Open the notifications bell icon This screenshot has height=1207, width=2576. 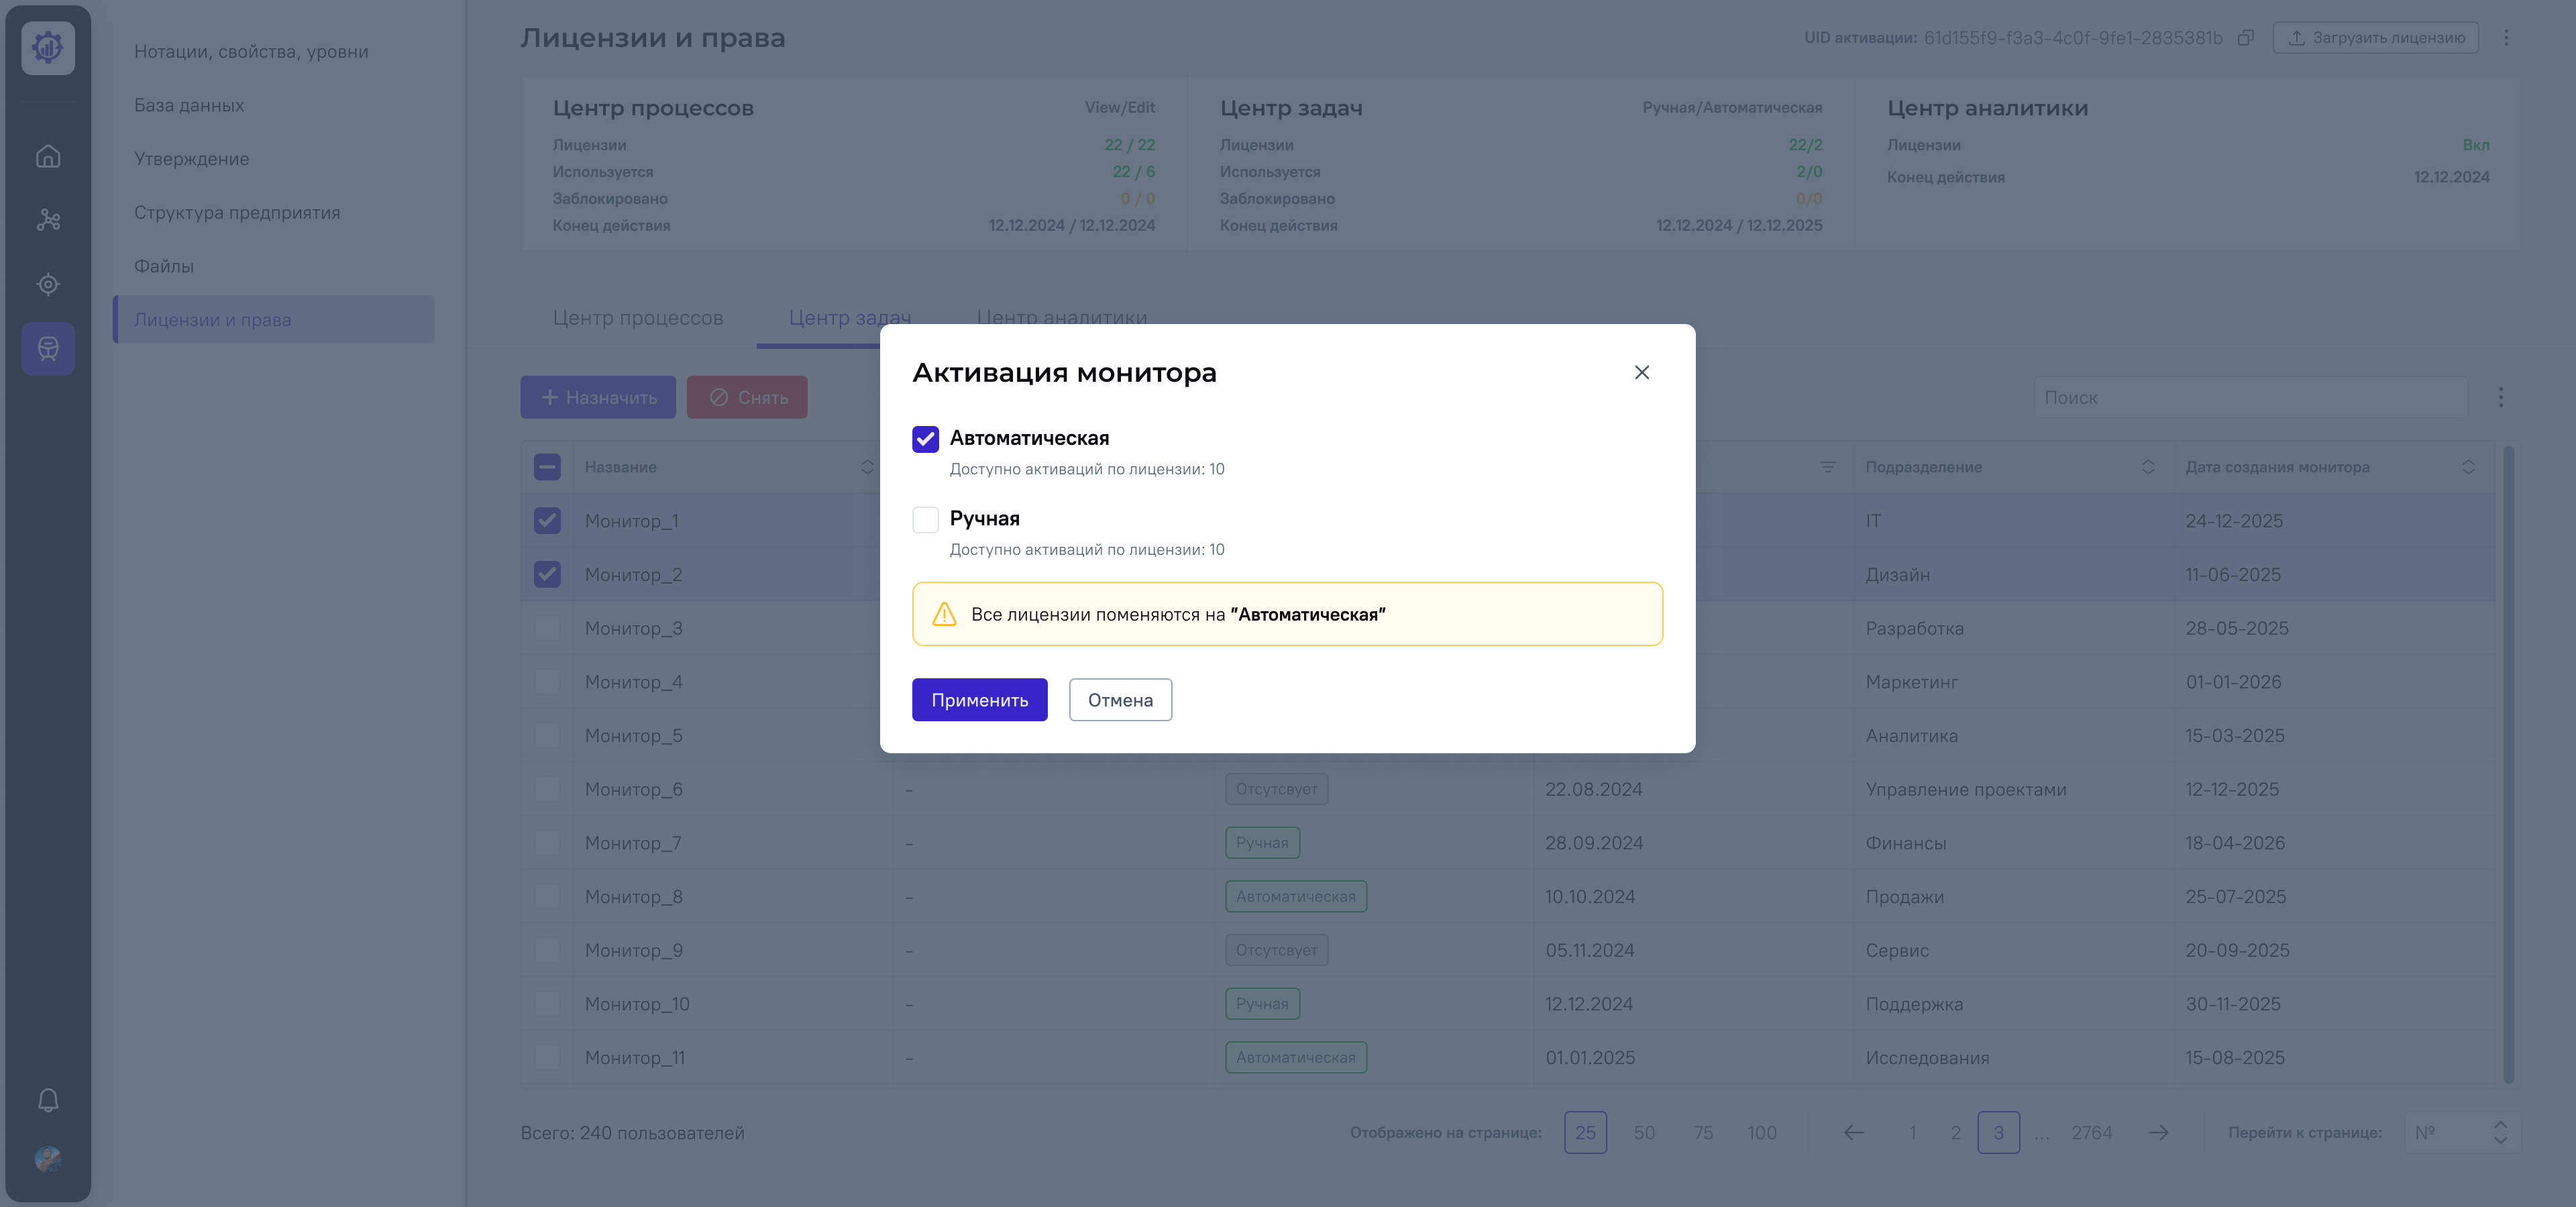click(x=48, y=1100)
